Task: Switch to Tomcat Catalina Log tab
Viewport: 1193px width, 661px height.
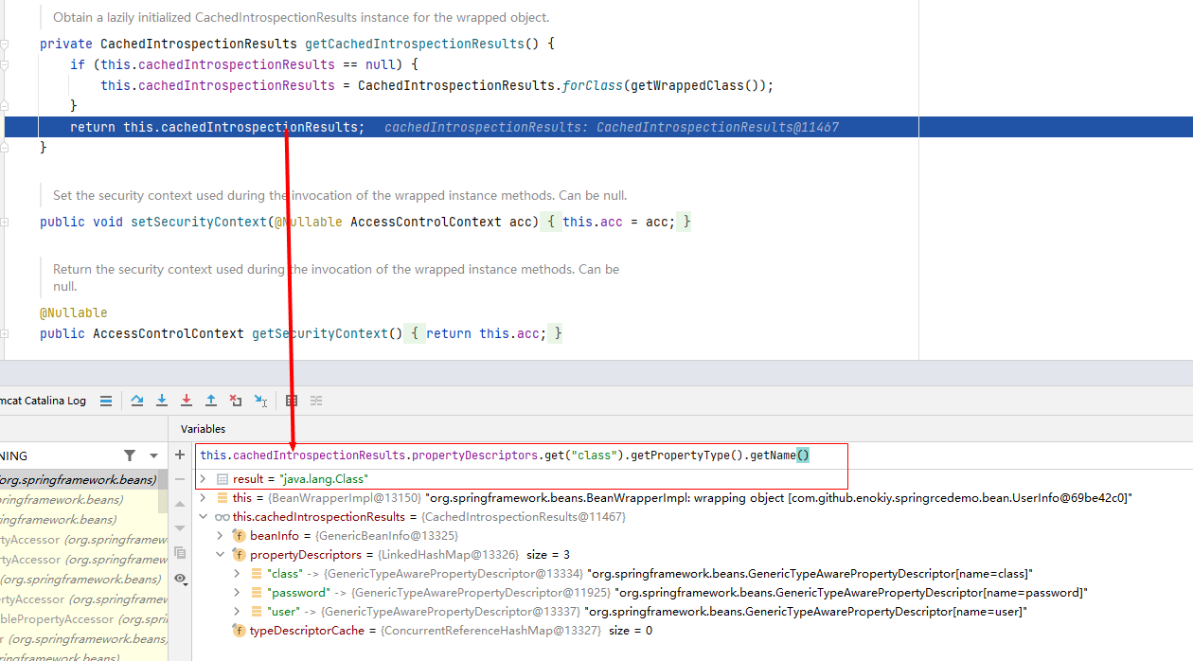Action: (x=43, y=401)
